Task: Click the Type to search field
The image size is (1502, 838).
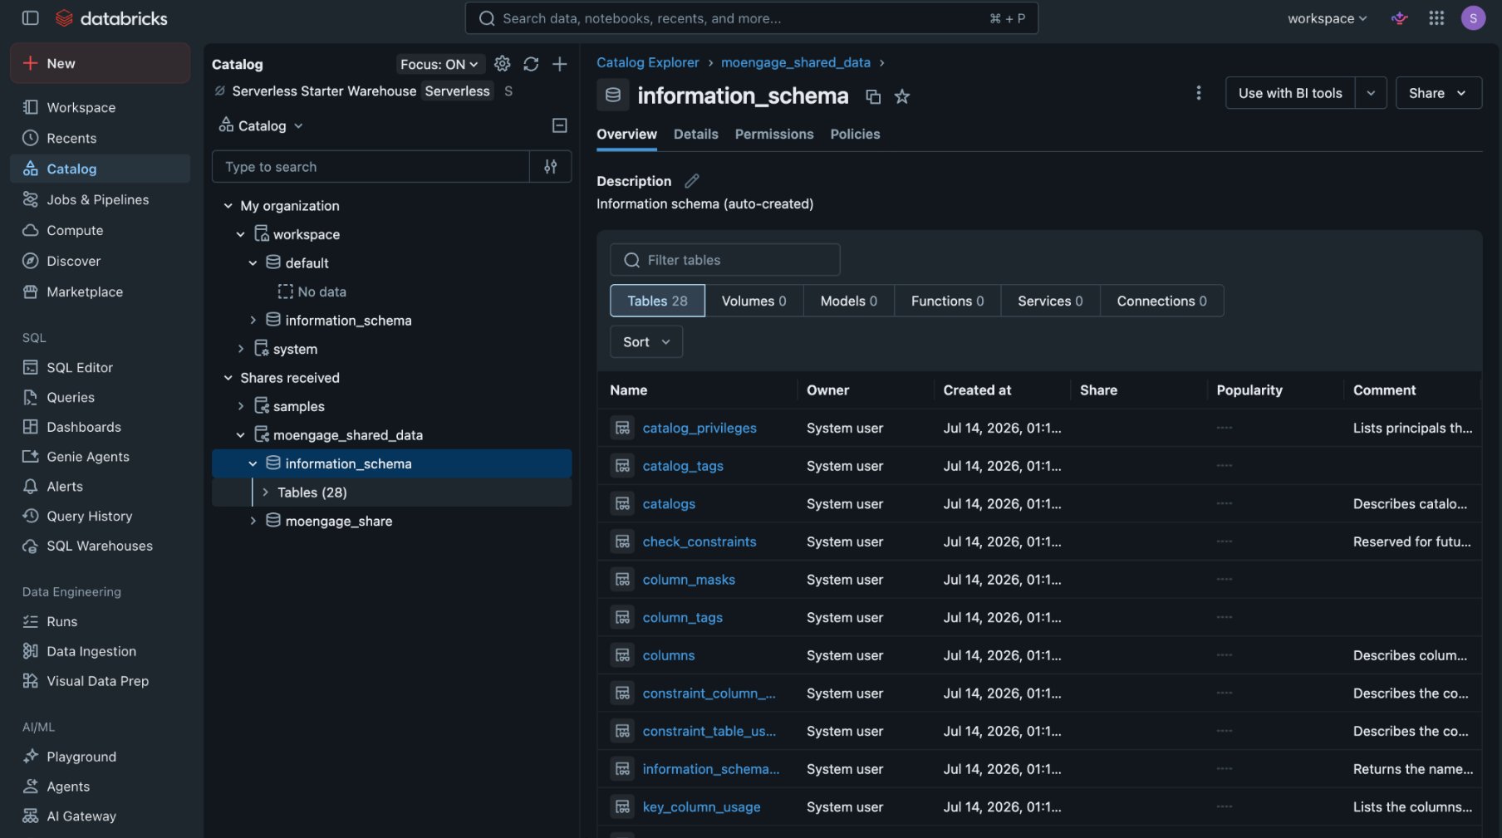Action: coord(371,167)
